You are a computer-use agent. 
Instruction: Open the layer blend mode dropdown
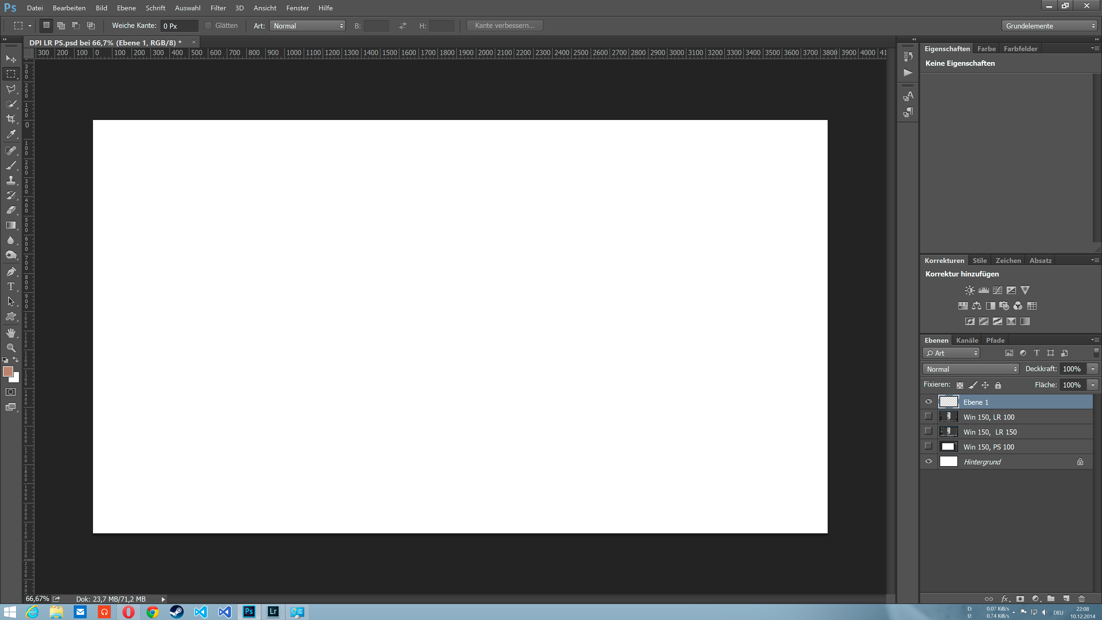pyautogui.click(x=970, y=369)
